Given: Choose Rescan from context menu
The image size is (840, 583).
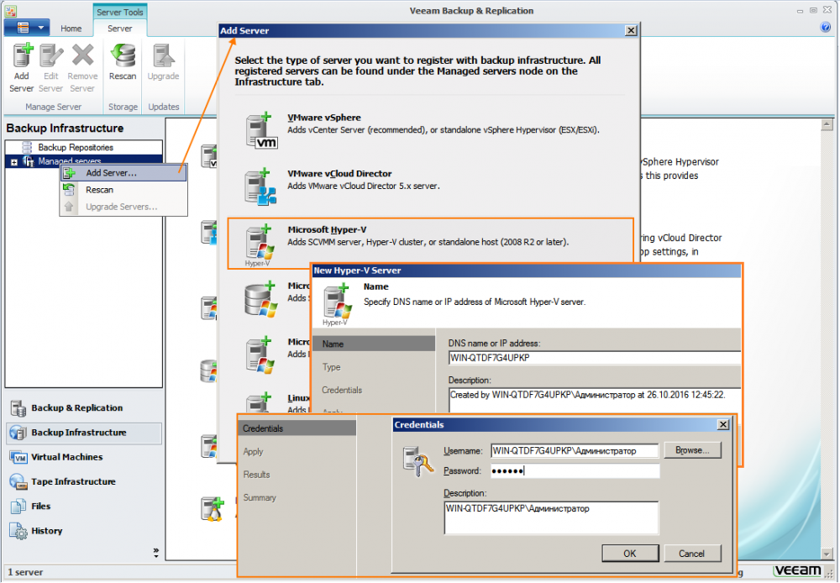Looking at the screenshot, I should [x=123, y=190].
